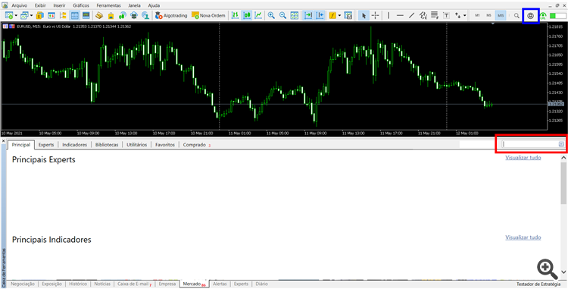
Task: Open the Profiles toolbar icon
Action: coord(24,16)
